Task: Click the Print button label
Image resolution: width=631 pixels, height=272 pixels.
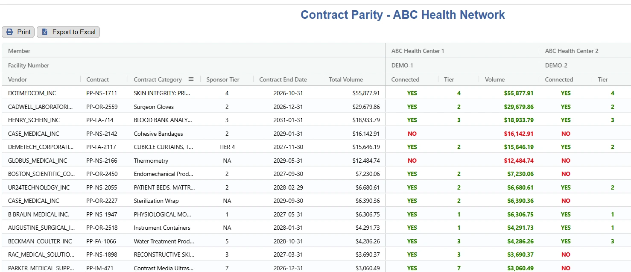Action: 24,32
